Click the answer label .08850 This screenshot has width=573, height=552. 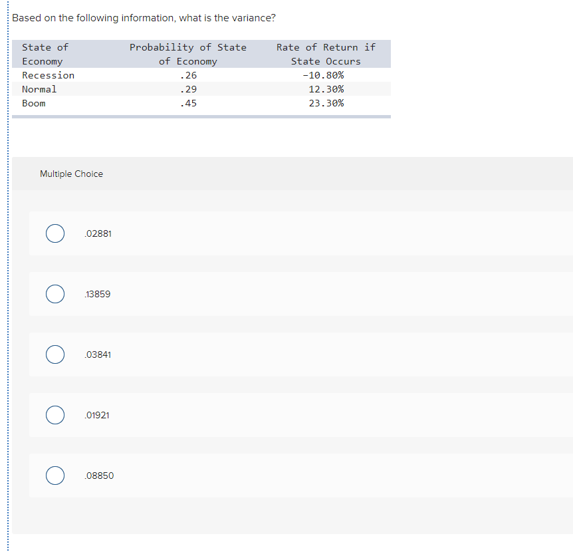pos(100,476)
